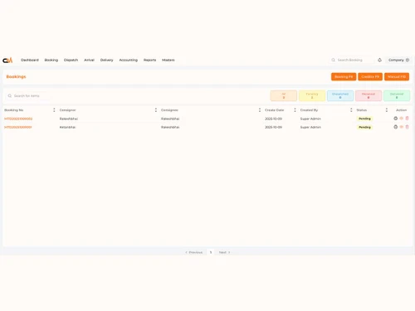This screenshot has width=415, height=311.
Task: Open the Dashboard menu
Action: (x=30, y=60)
